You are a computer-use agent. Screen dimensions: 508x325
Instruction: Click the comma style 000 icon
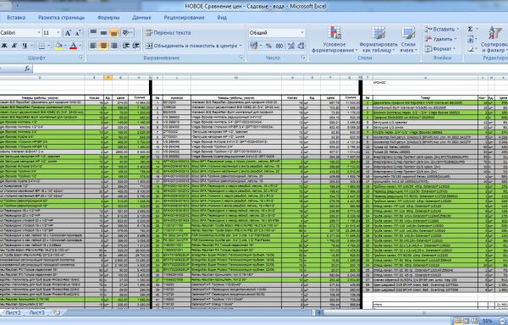[x=279, y=46]
